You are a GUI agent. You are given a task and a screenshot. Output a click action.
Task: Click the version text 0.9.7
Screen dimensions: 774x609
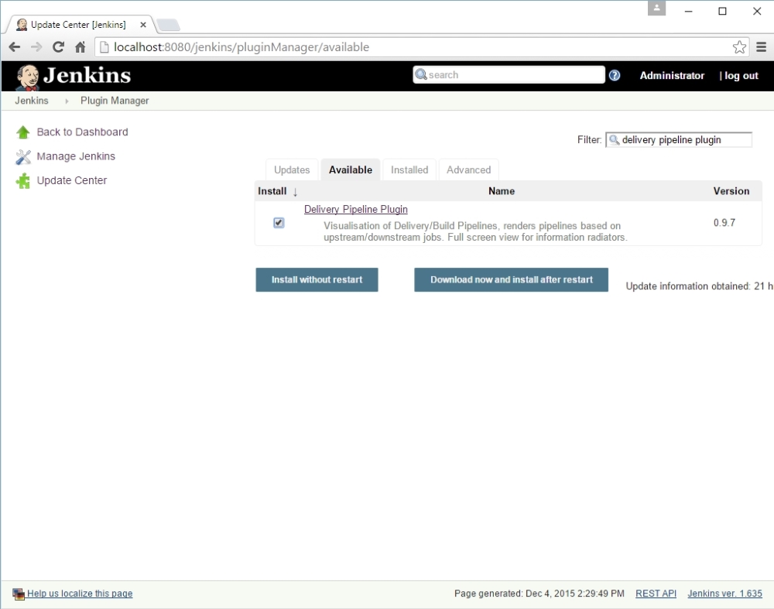[x=724, y=223]
